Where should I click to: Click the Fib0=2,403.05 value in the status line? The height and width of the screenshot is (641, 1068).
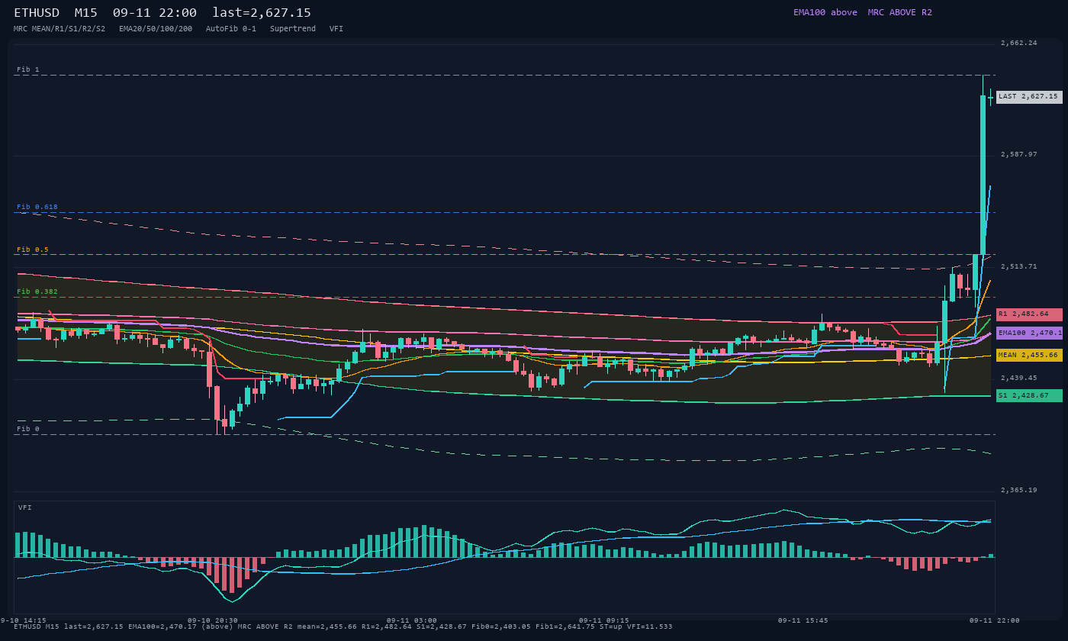(x=499, y=627)
